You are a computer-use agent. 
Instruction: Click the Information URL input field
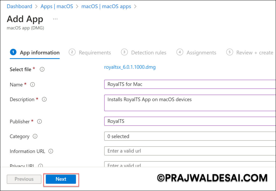pos(190,151)
